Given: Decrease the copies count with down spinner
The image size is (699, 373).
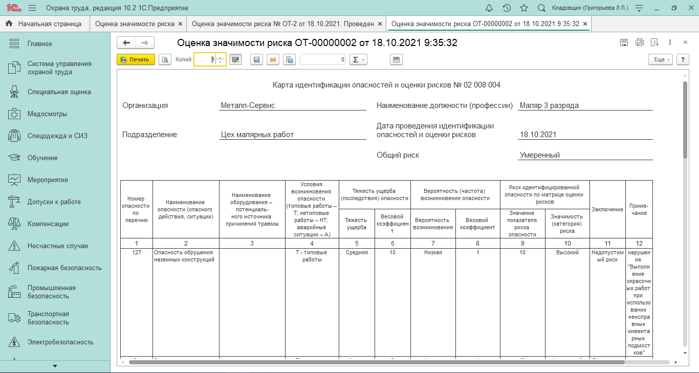Looking at the screenshot, I should (221, 62).
